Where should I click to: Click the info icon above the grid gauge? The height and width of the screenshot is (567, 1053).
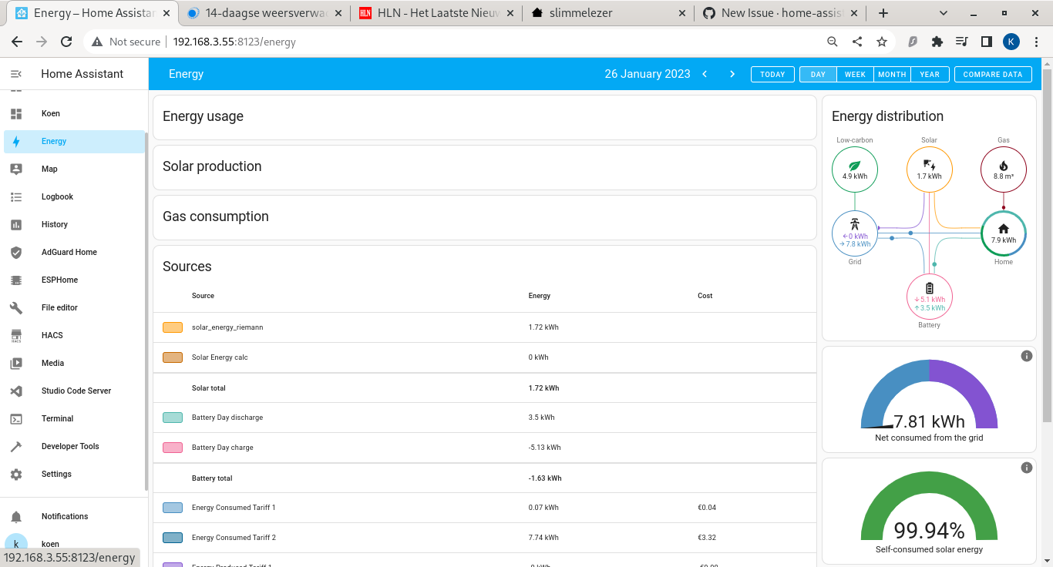tap(1026, 356)
